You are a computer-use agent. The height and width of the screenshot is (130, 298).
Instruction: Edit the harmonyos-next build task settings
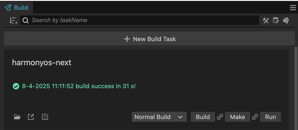pos(31,117)
